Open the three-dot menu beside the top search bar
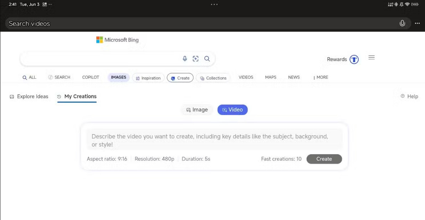 [x=417, y=23]
